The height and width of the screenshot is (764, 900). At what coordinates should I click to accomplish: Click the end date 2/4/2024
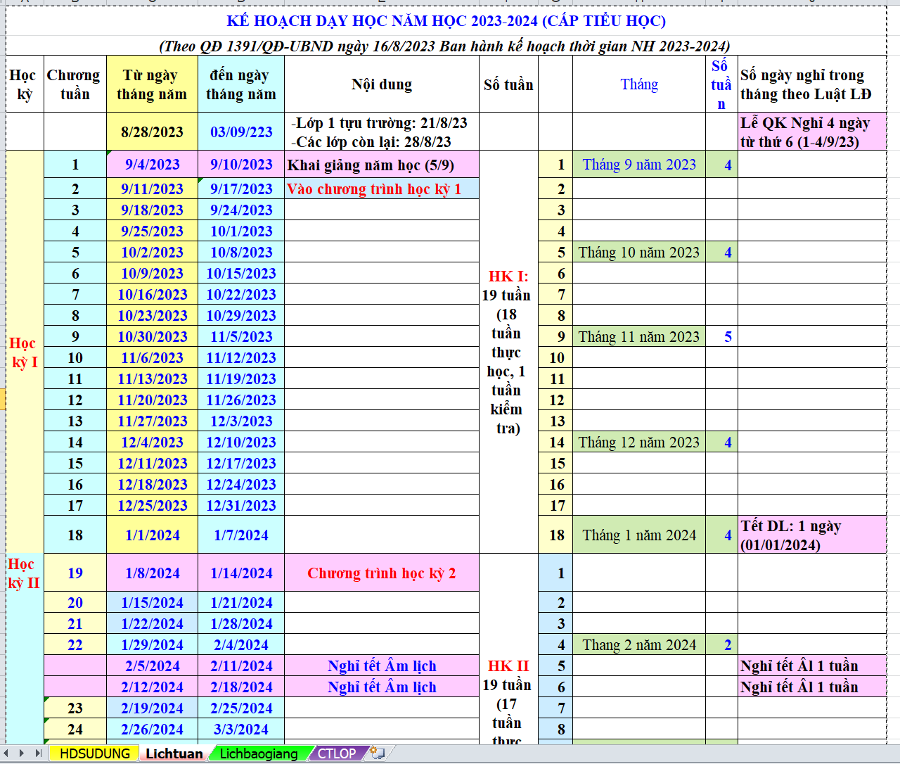pos(241,644)
